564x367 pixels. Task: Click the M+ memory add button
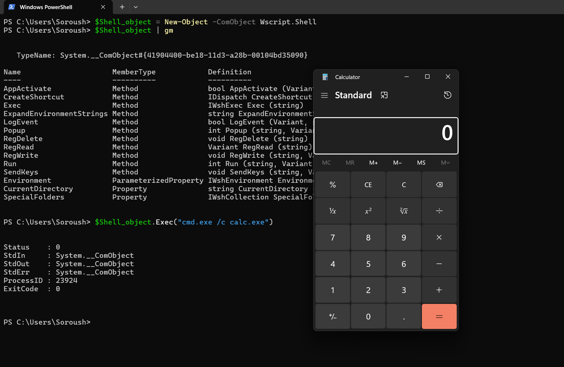pos(374,163)
